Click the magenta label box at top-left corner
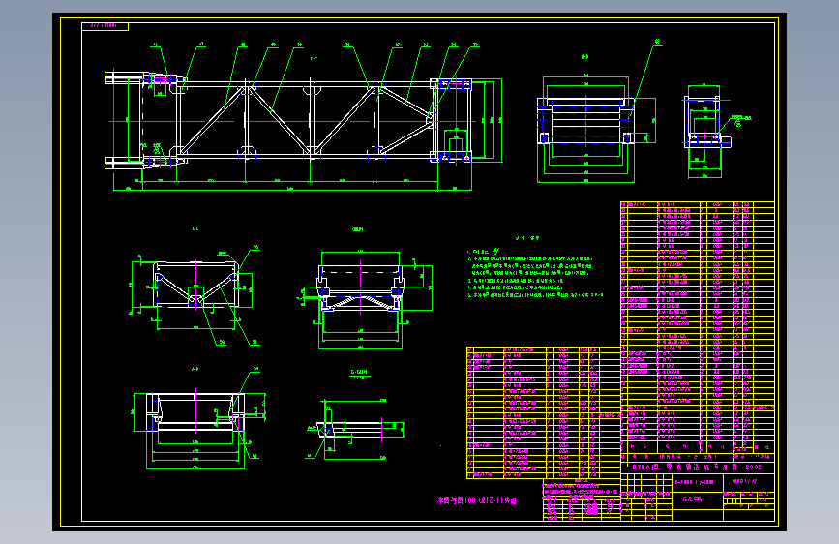The width and height of the screenshot is (839, 544). pyautogui.click(x=105, y=26)
